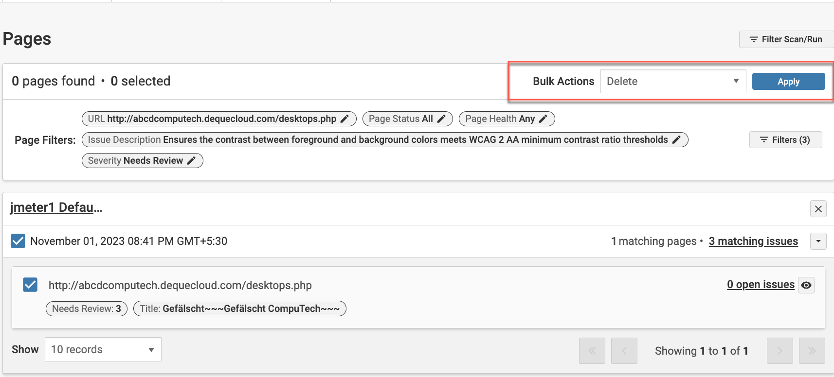Edit the Page Status filter
The width and height of the screenshot is (834, 377).
coord(441,119)
